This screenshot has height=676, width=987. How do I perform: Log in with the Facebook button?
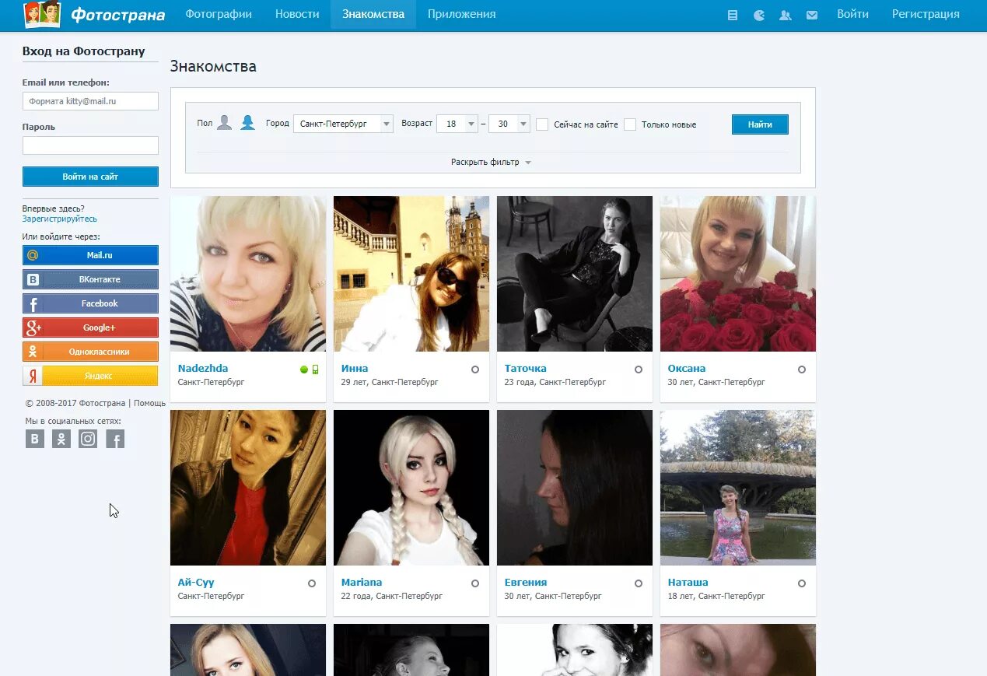click(90, 303)
